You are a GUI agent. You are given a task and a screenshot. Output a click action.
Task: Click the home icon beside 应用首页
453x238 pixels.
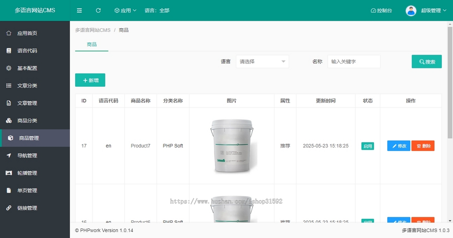pos(9,33)
